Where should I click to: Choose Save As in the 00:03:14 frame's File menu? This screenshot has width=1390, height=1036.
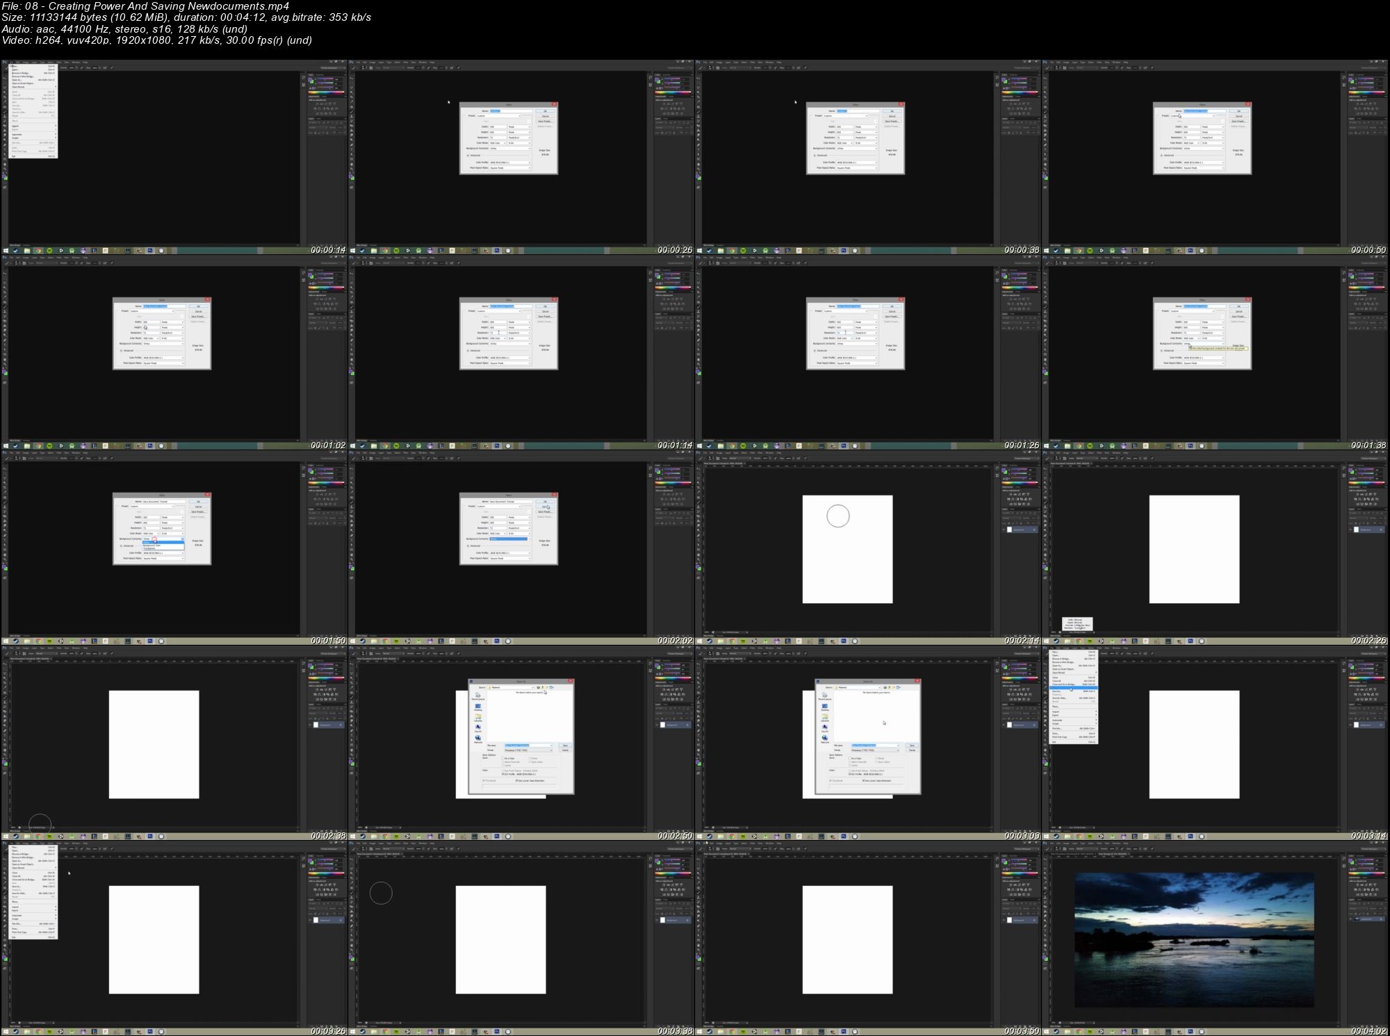1073,691
